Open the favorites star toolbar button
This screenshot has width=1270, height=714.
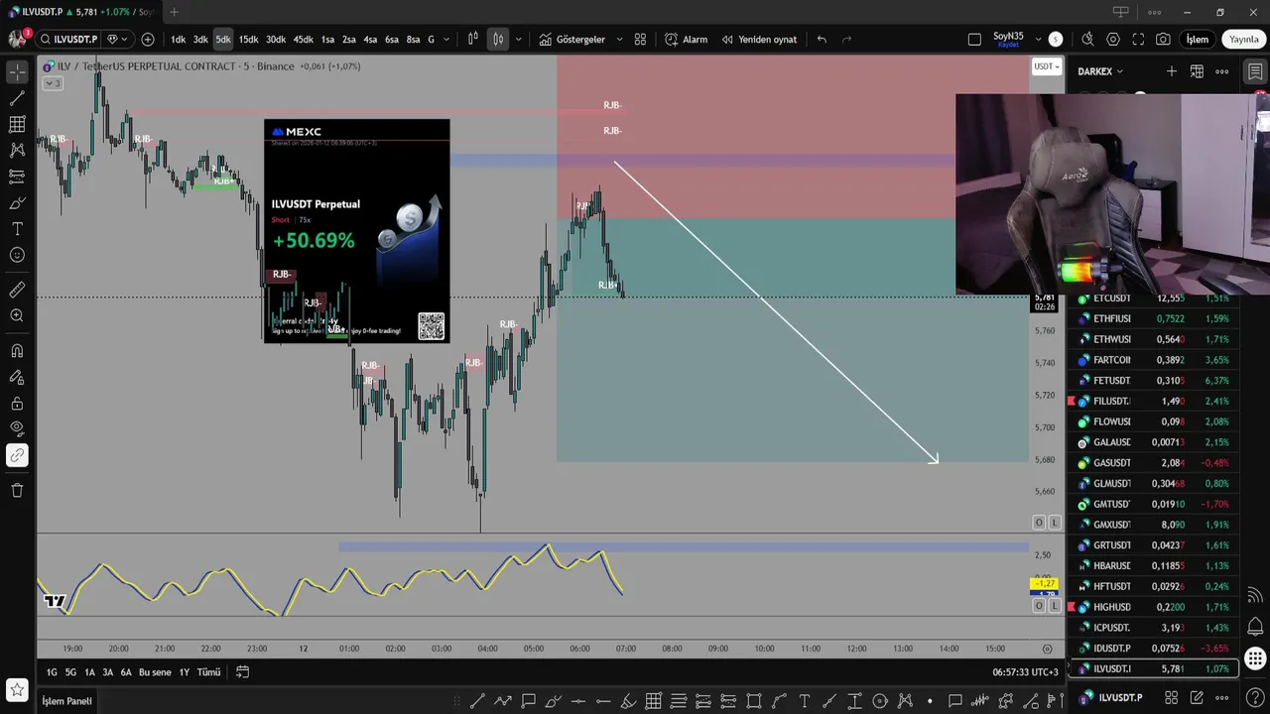tap(17, 689)
